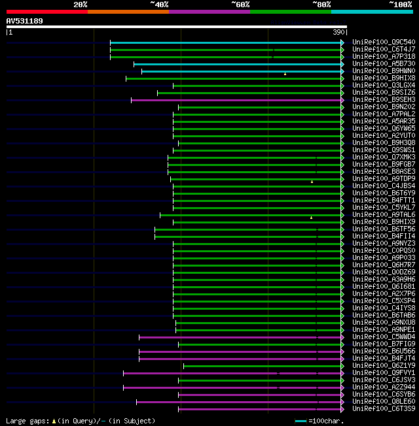Click the UniRef100_Q0DZ69 text
419x426 pixels.
pos(384,272)
